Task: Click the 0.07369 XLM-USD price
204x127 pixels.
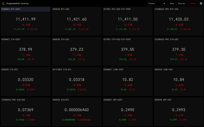Action: tap(26, 110)
